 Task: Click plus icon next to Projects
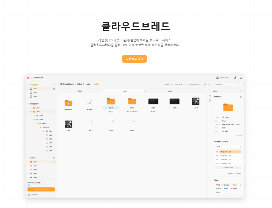[x=54, y=85]
